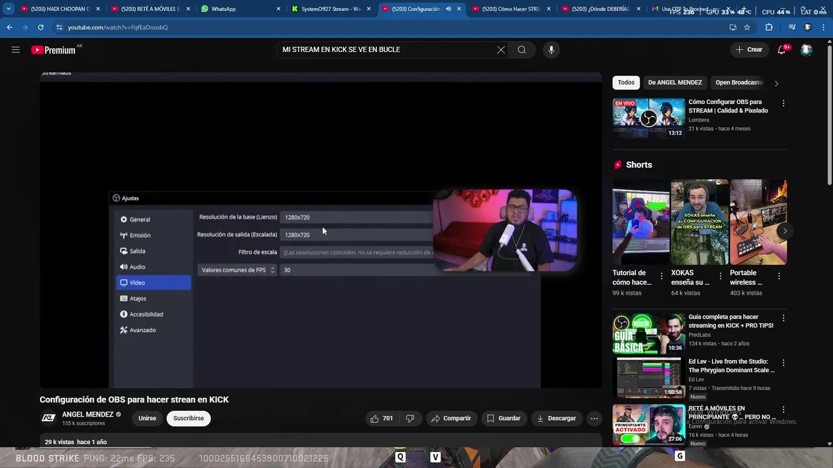Click the install app icon in address bar

(733, 27)
